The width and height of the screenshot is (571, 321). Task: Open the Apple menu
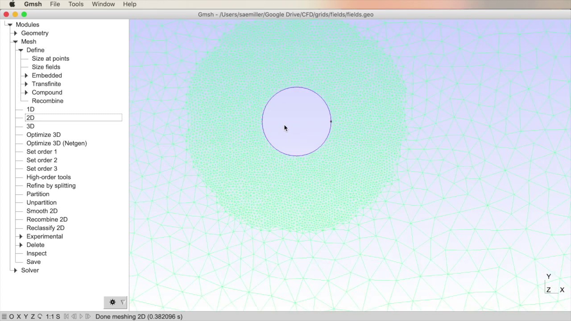pyautogui.click(x=12, y=4)
